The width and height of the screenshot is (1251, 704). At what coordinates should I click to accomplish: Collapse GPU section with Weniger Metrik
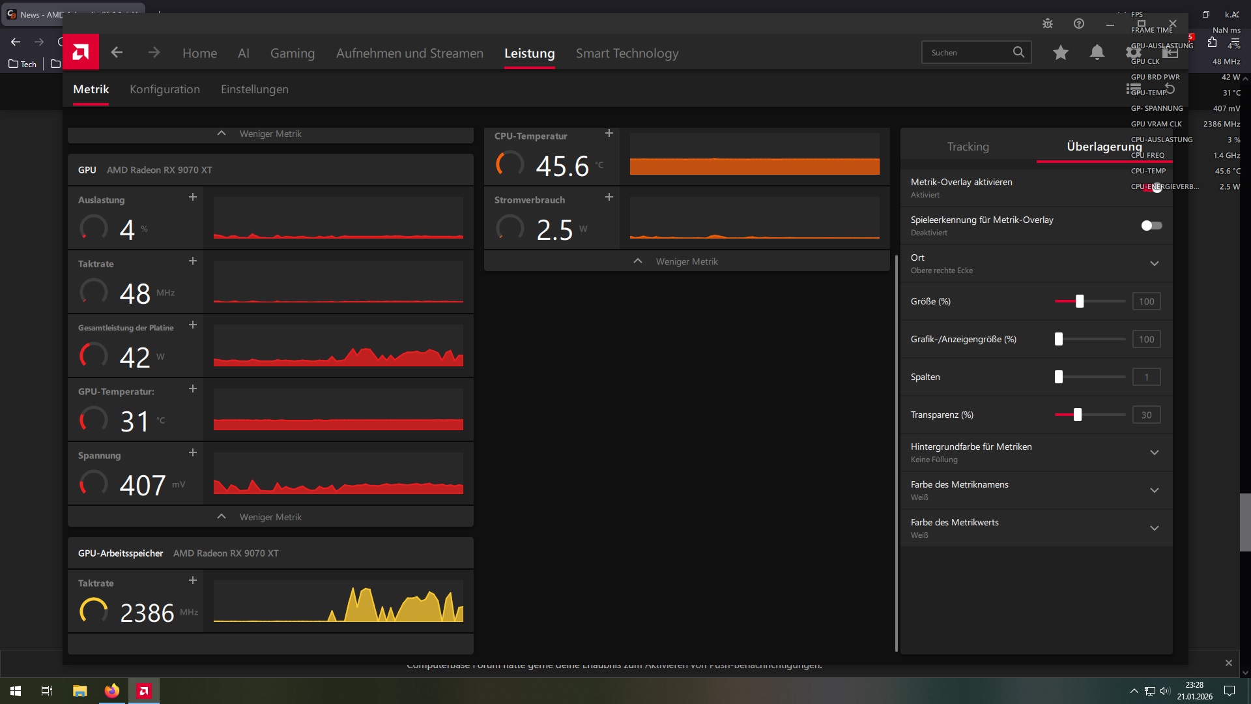coord(270,517)
